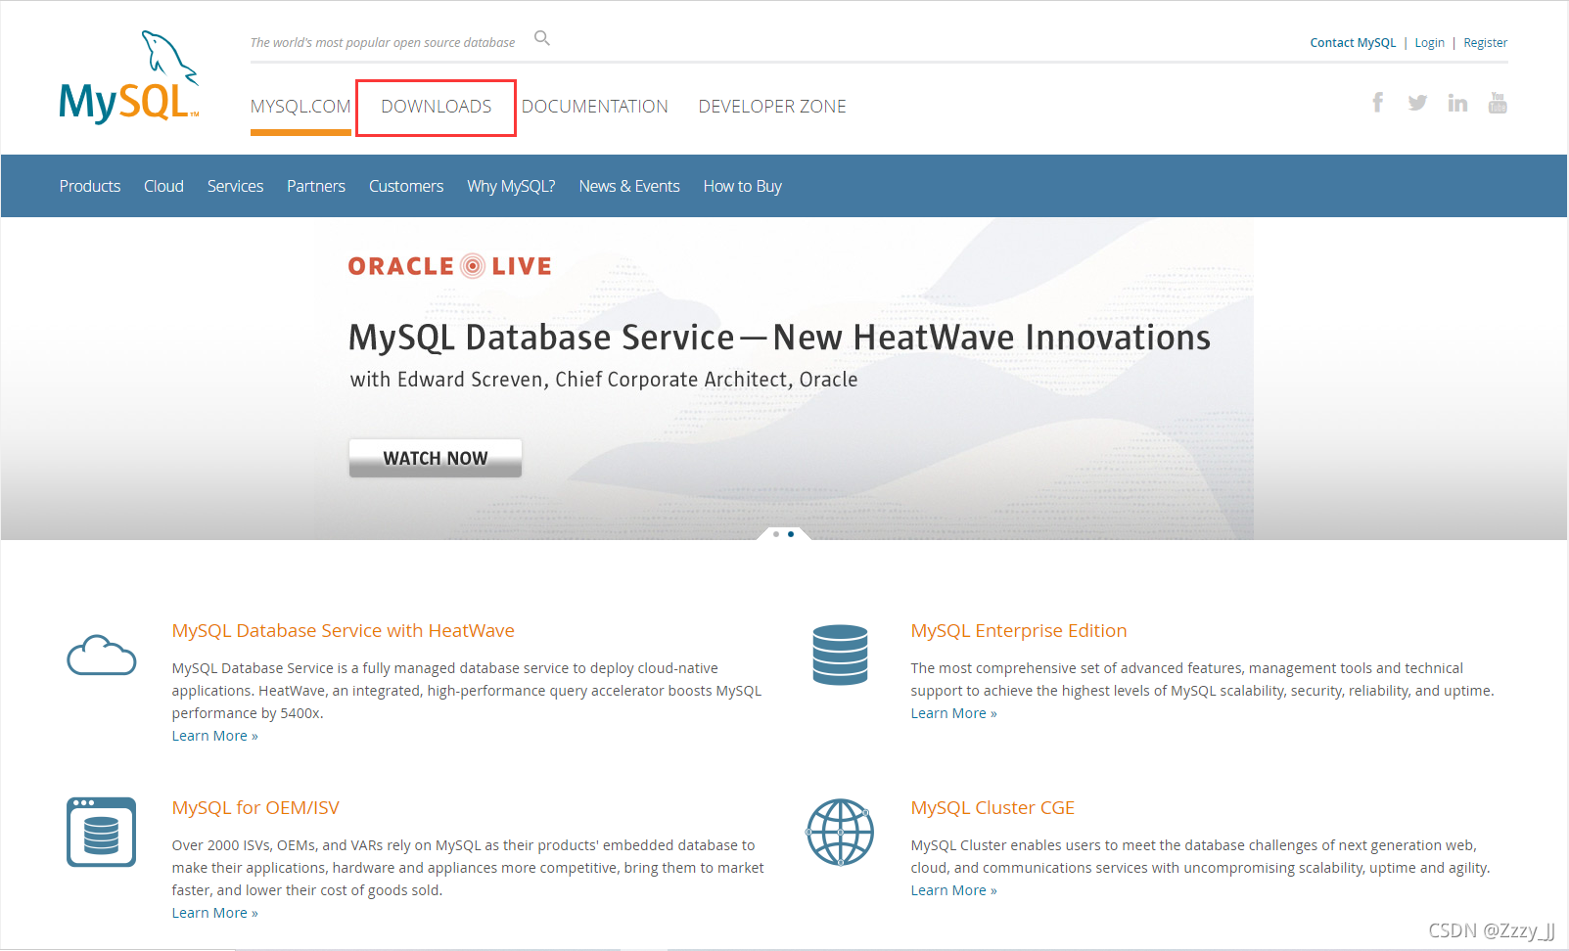Click the MySQL dolphin logo
Image resolution: width=1569 pixels, height=951 pixels.
click(x=129, y=76)
